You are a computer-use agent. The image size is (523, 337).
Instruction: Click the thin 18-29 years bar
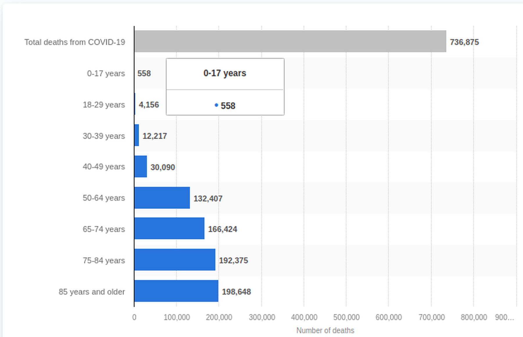pyautogui.click(x=135, y=104)
